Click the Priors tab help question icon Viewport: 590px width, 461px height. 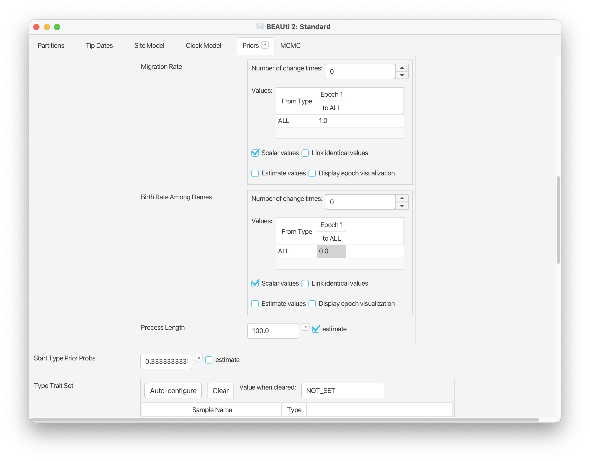(x=265, y=45)
